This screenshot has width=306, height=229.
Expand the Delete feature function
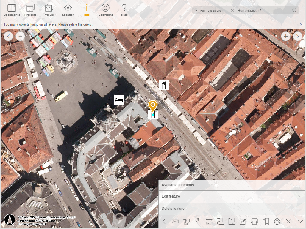coord(232,209)
